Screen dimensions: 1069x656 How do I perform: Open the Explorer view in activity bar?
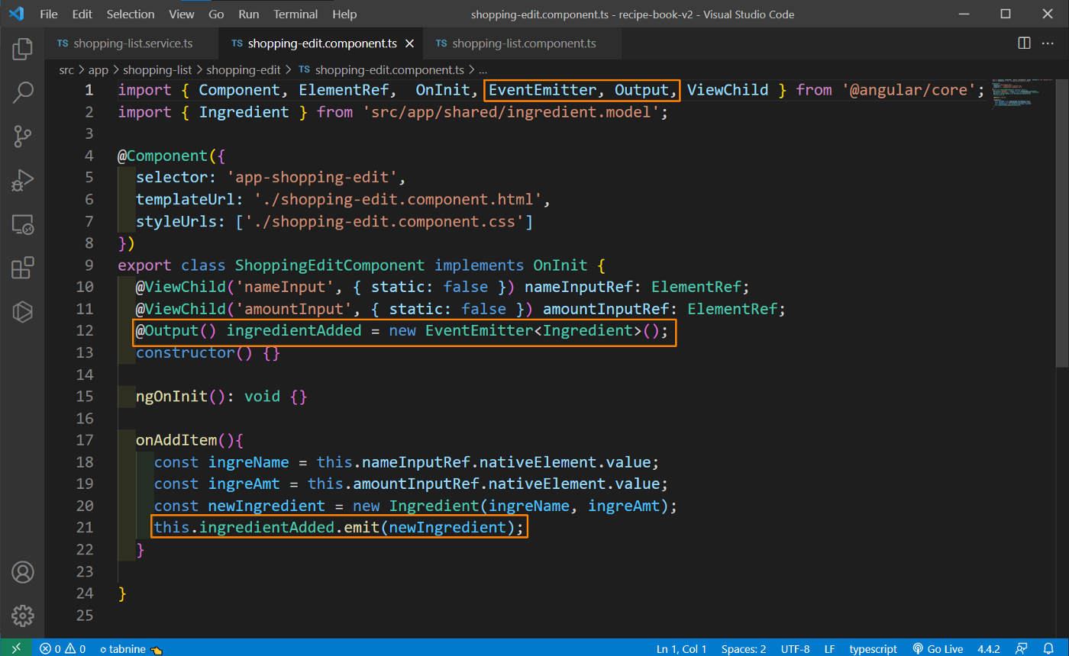pos(22,50)
